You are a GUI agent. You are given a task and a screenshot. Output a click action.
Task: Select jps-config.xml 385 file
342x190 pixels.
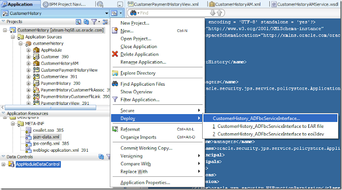51,144
